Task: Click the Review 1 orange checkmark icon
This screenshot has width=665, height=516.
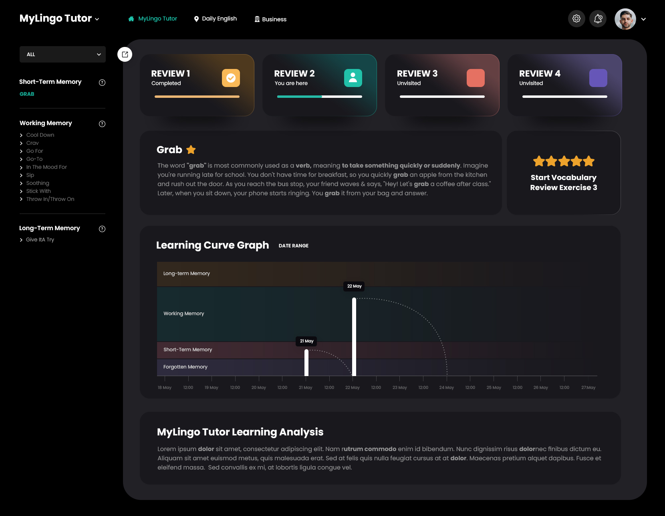Action: click(x=231, y=78)
